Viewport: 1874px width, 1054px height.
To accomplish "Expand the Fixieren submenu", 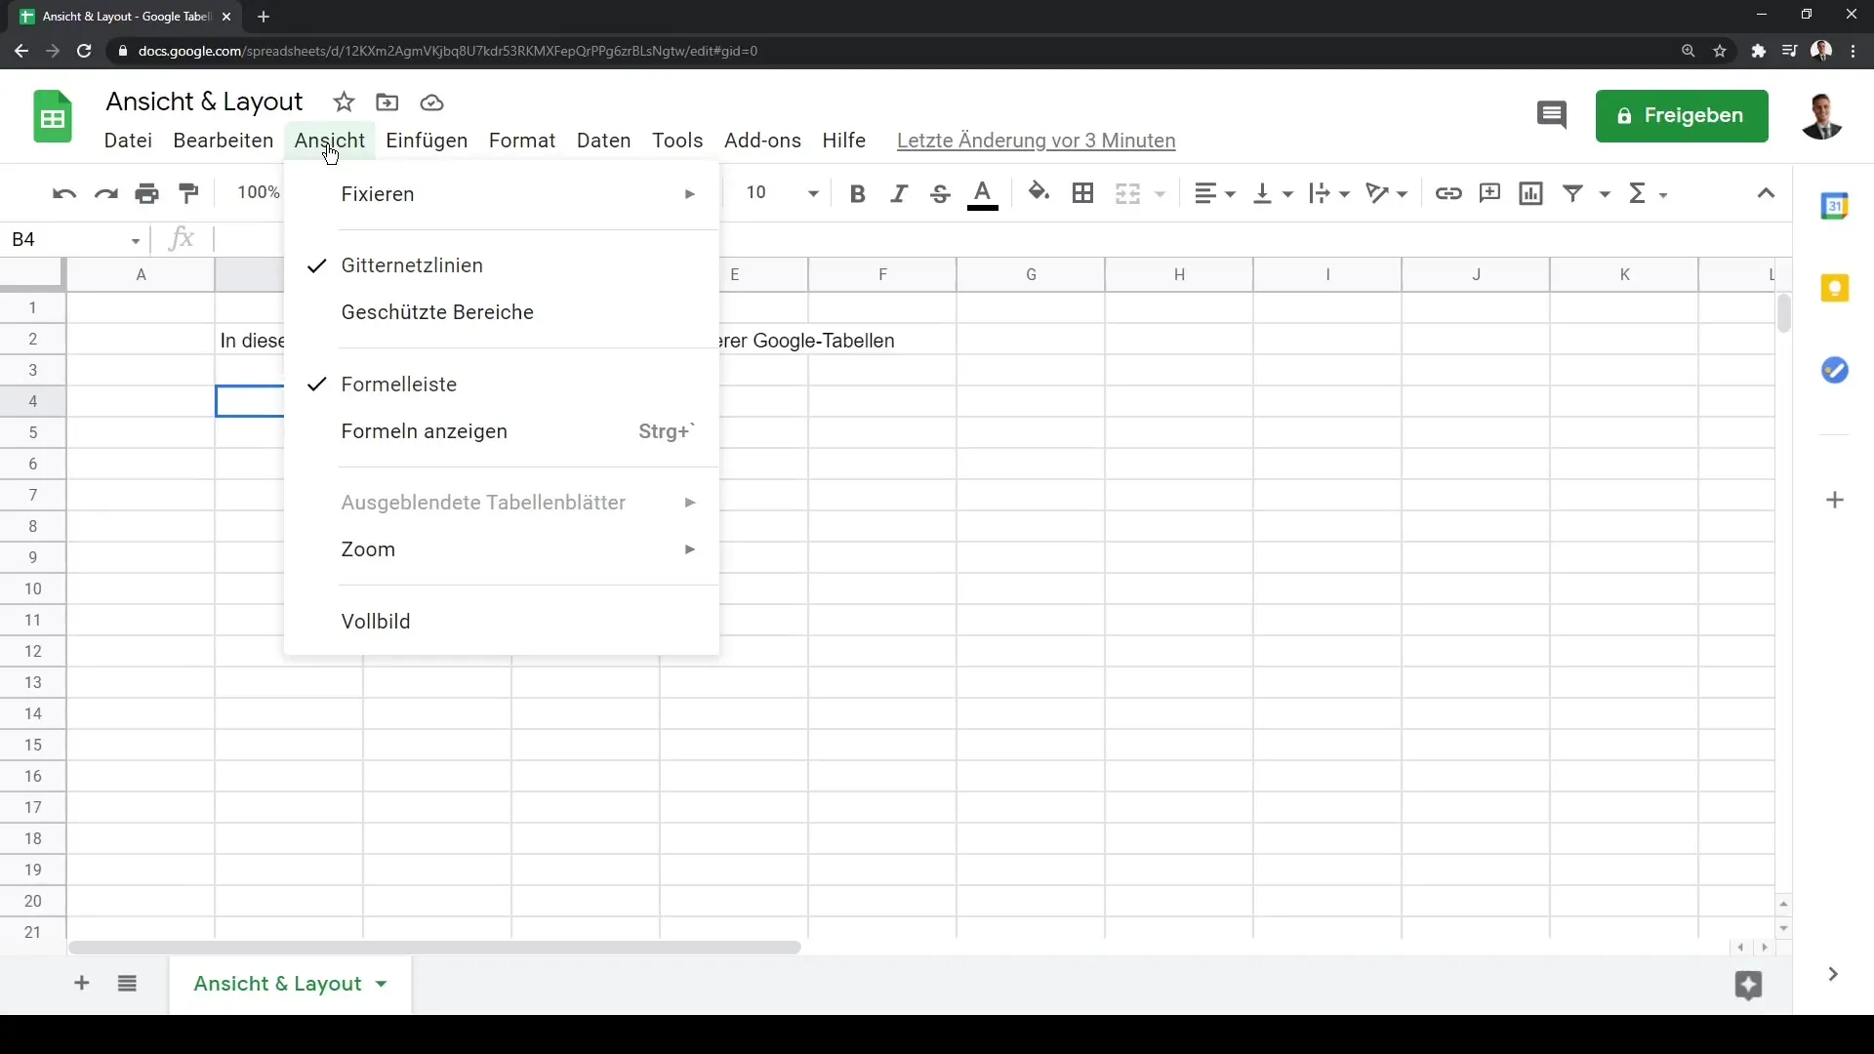I will (502, 193).
